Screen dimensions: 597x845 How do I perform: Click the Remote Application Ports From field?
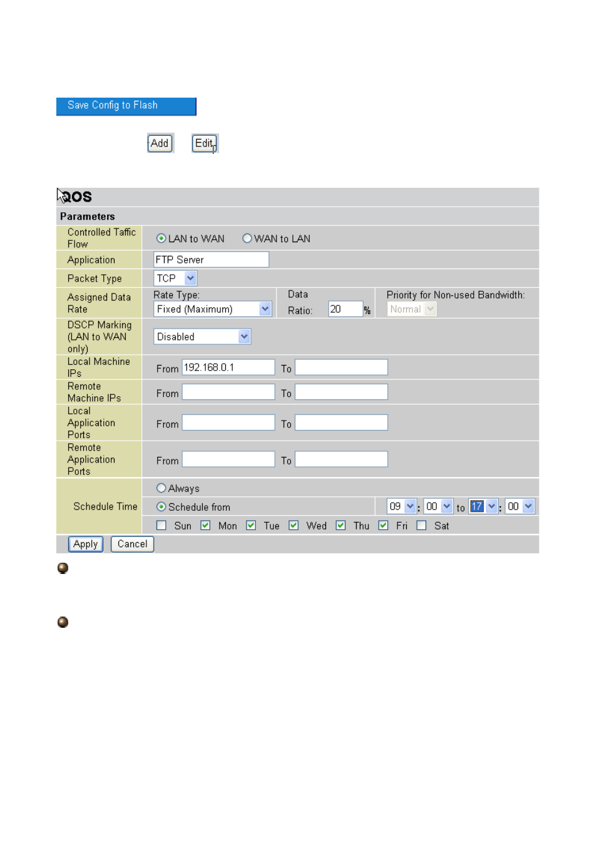click(x=228, y=459)
